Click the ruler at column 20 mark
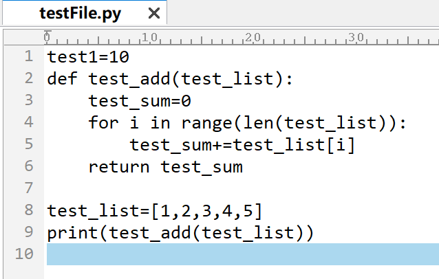Viewport: 439px width, 279px height. 253,36
